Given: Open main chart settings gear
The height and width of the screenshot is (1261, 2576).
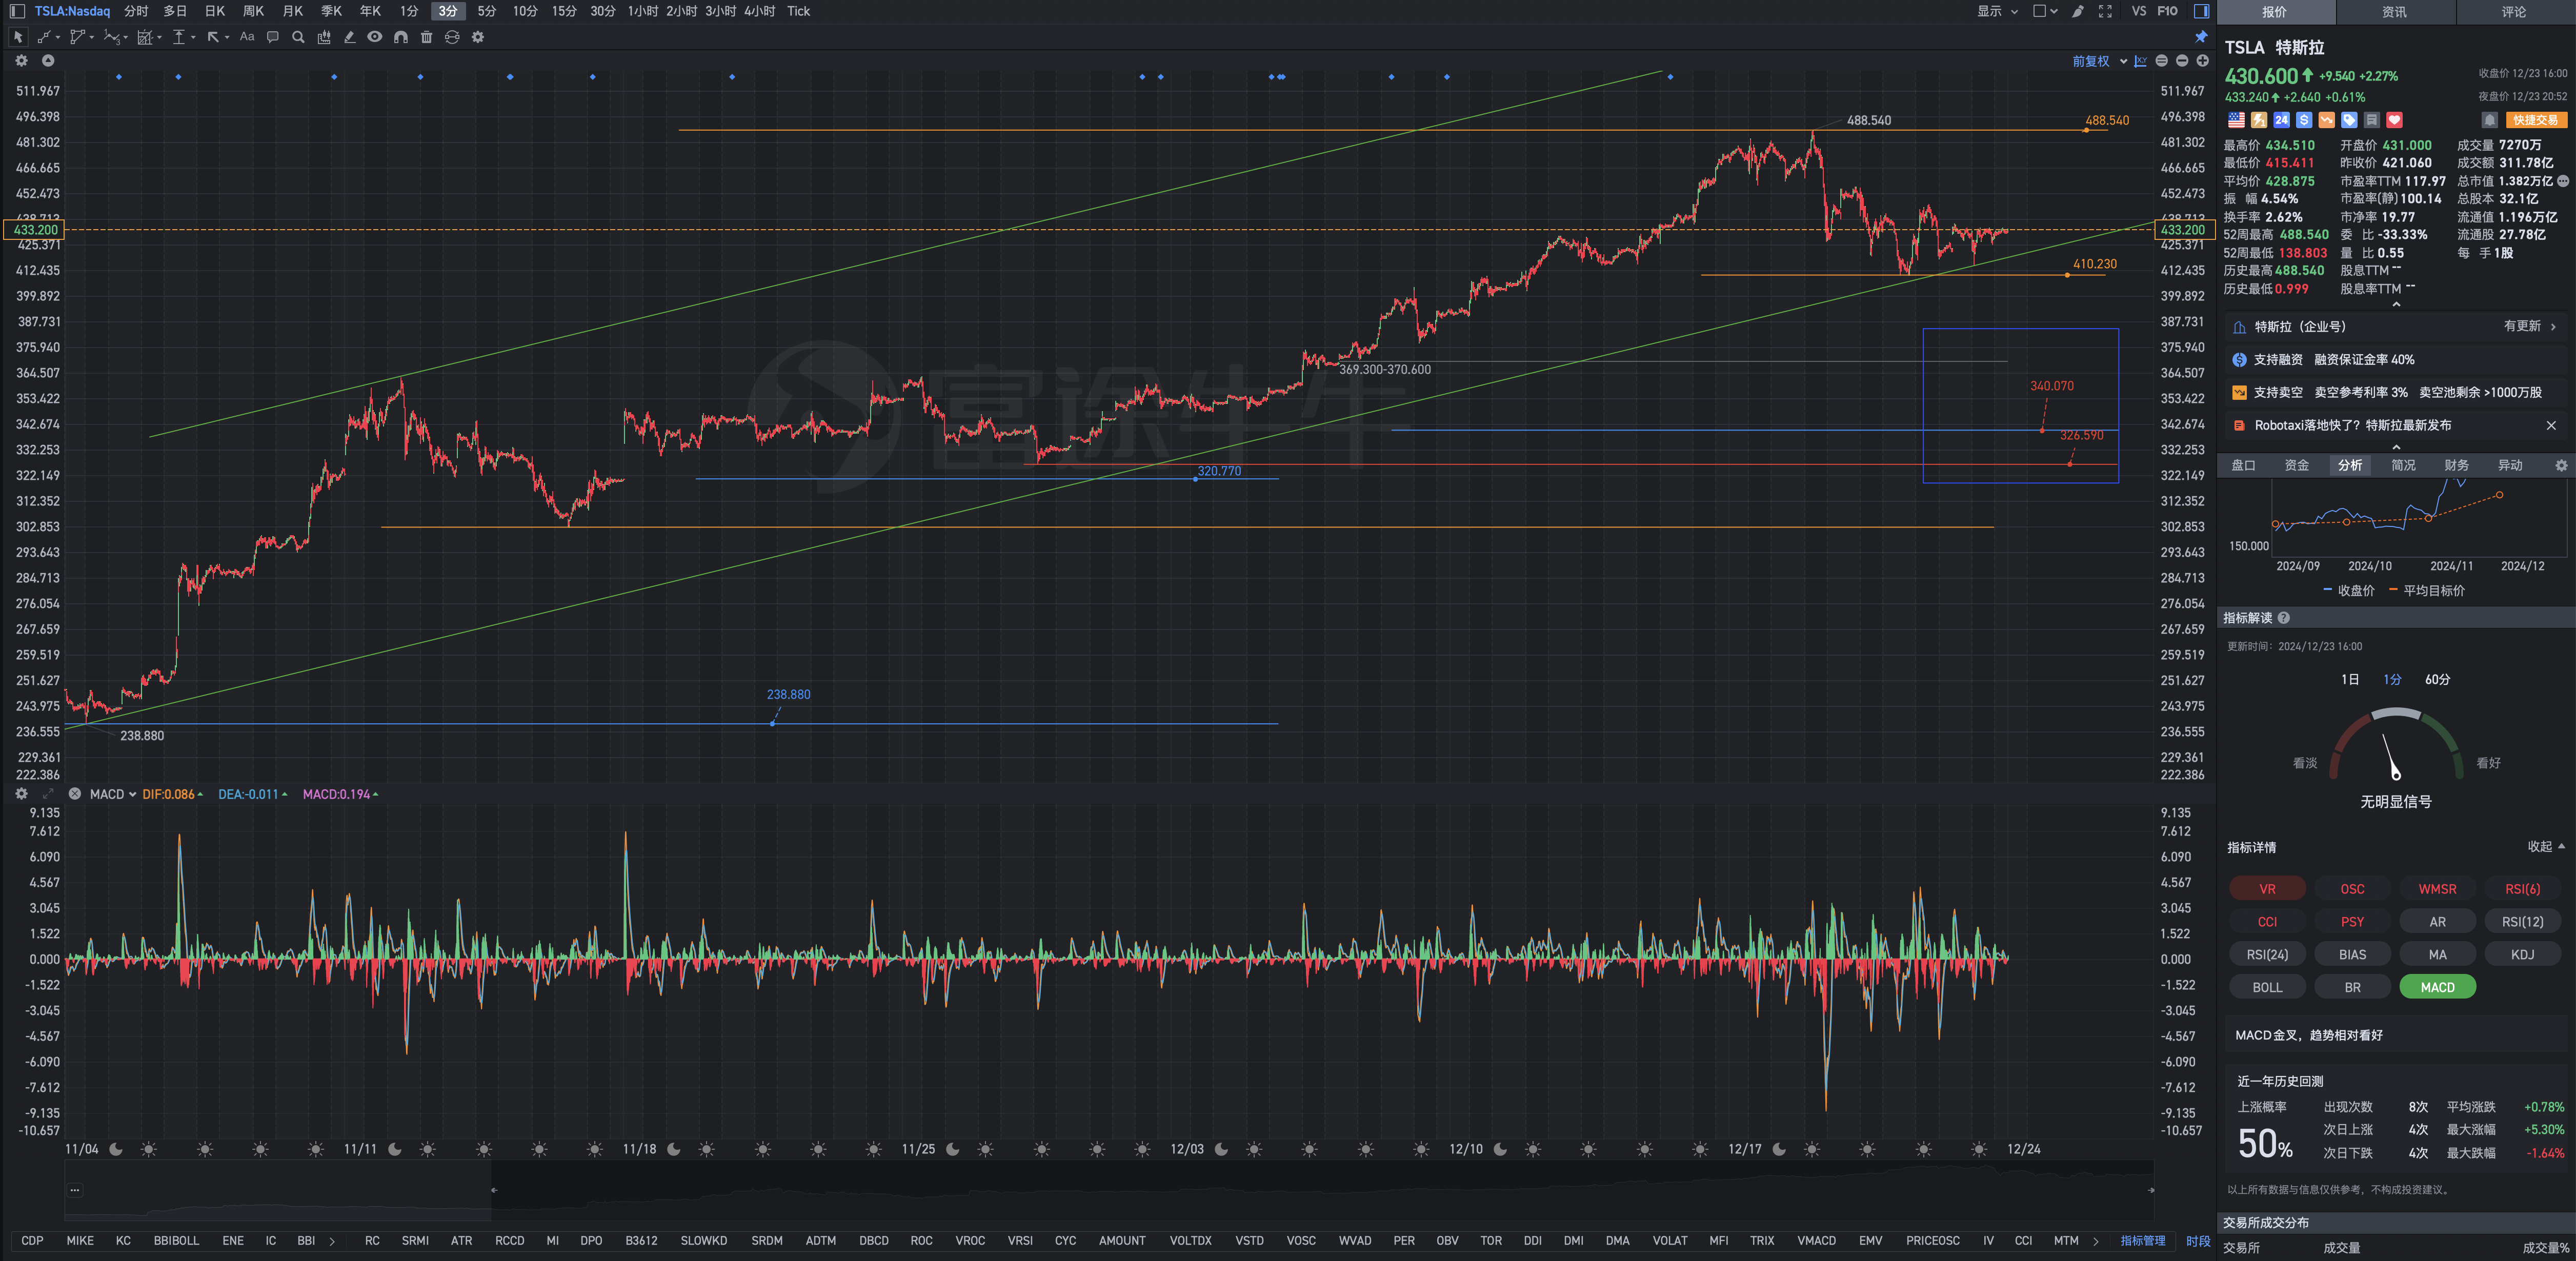Looking at the screenshot, I should pyautogui.click(x=22, y=61).
